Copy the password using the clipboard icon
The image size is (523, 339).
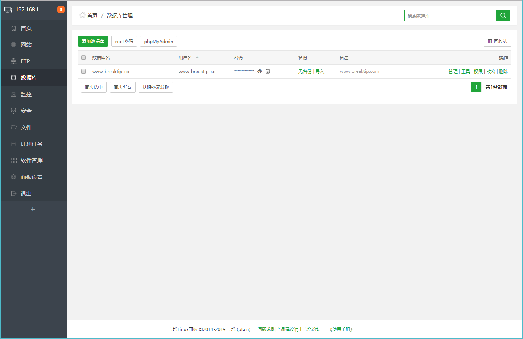(x=268, y=71)
